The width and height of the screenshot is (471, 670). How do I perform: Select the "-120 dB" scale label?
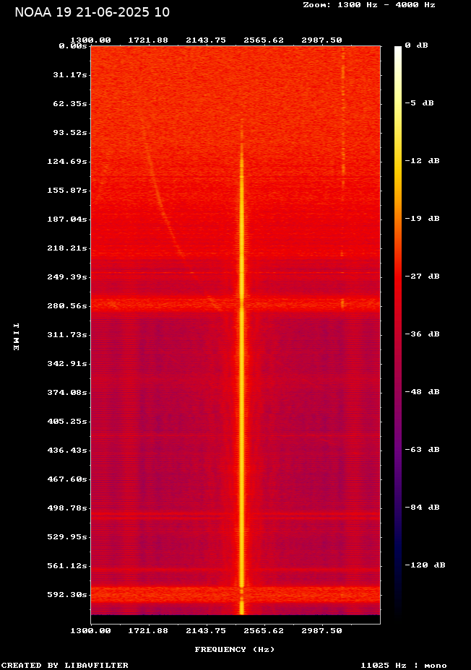click(425, 565)
